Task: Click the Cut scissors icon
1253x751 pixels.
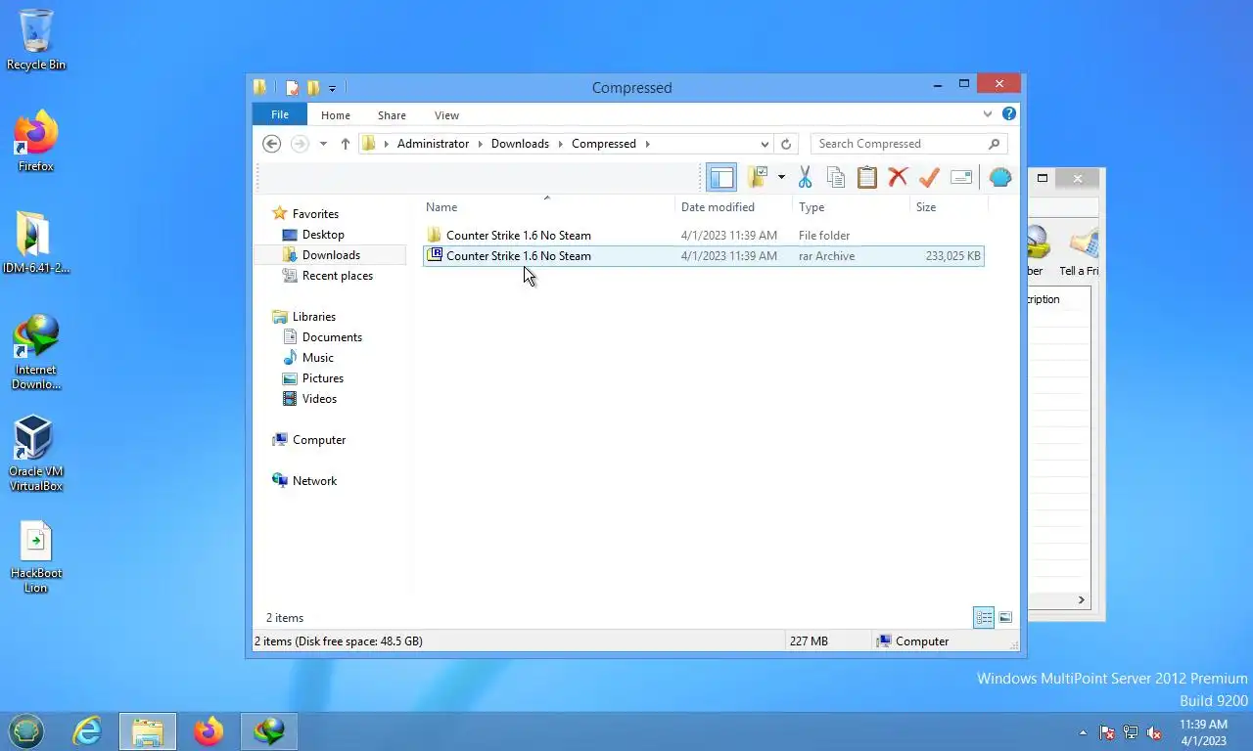Action: 805,177
